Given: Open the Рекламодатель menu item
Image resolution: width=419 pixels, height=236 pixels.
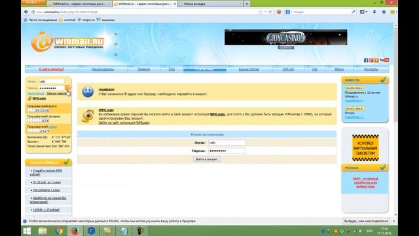Looking at the screenshot, I should click(x=103, y=69).
